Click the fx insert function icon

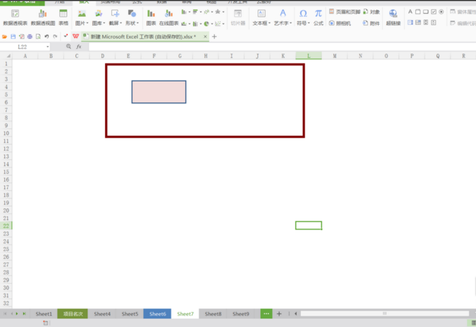(x=79, y=47)
